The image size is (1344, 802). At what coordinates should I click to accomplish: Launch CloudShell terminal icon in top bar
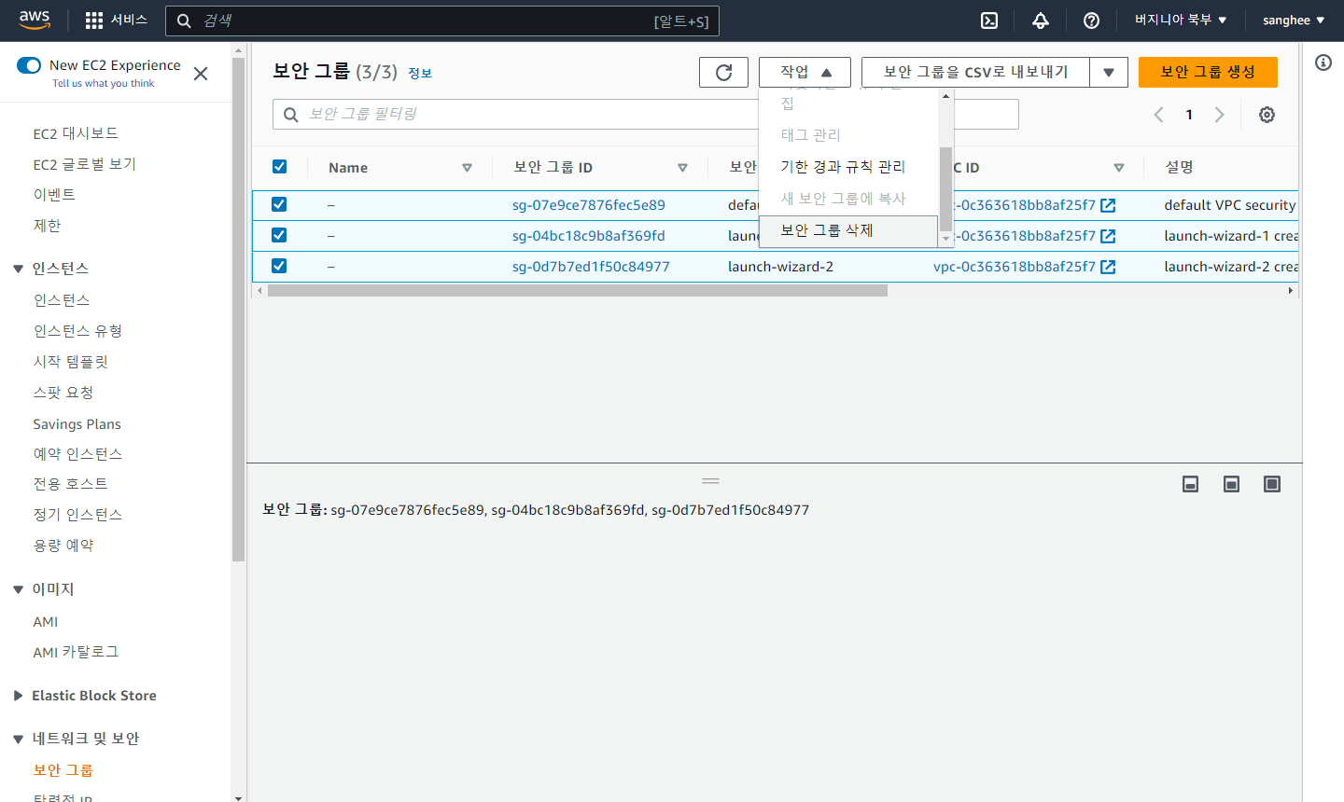(989, 21)
